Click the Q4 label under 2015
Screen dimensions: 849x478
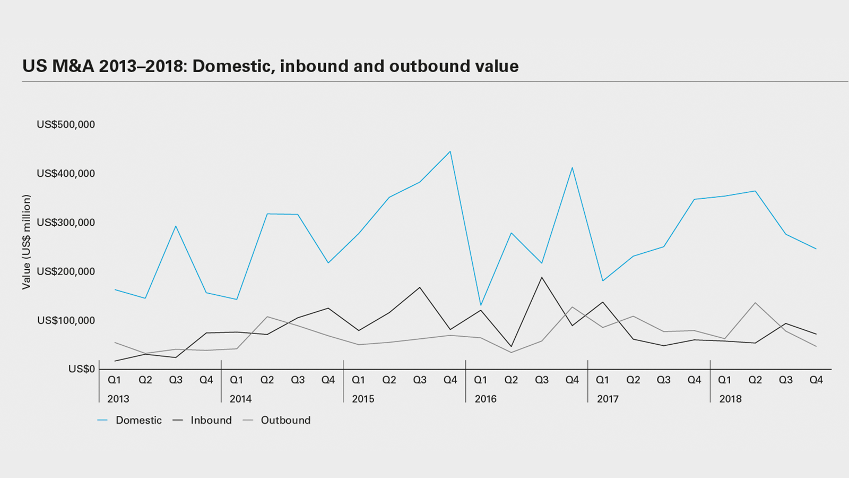click(x=450, y=380)
